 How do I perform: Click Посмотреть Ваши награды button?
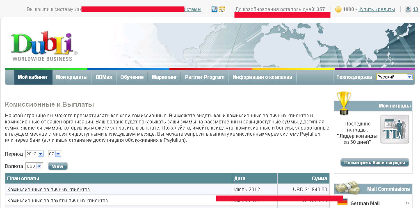tap(374, 163)
